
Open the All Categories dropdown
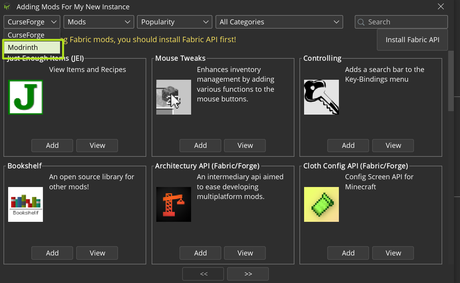tap(279, 22)
